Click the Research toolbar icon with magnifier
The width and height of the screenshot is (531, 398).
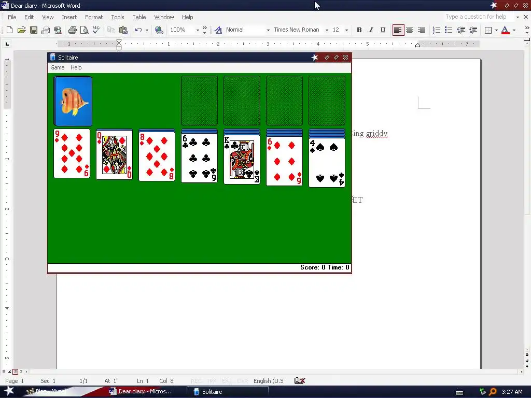point(58,30)
